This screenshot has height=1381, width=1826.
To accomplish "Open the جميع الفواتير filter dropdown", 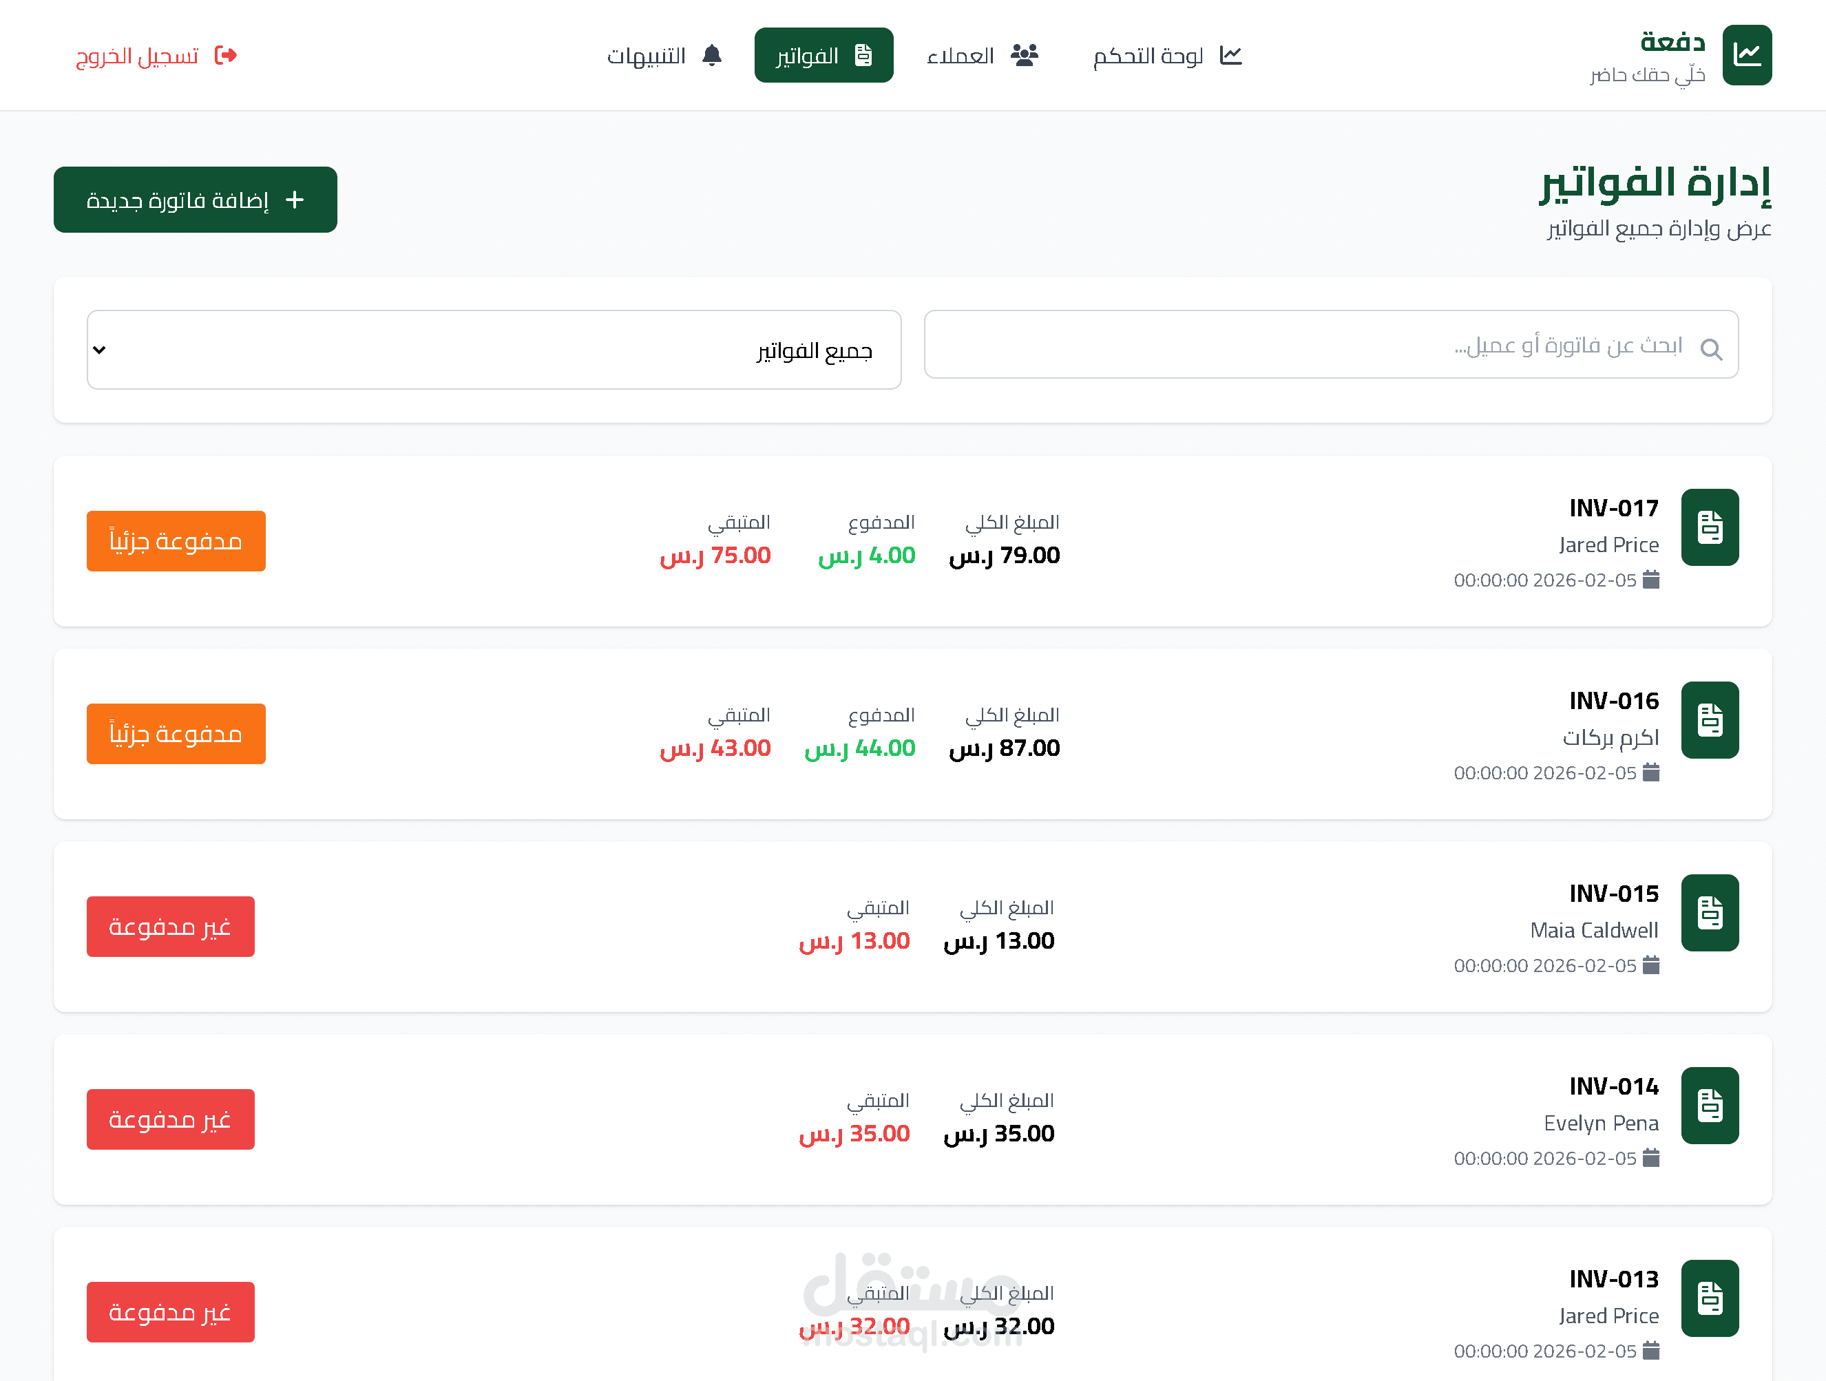I will (494, 349).
